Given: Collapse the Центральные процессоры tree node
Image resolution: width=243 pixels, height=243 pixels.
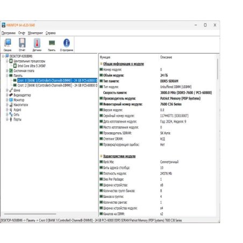Looking at the screenshot, I should point(7,61).
